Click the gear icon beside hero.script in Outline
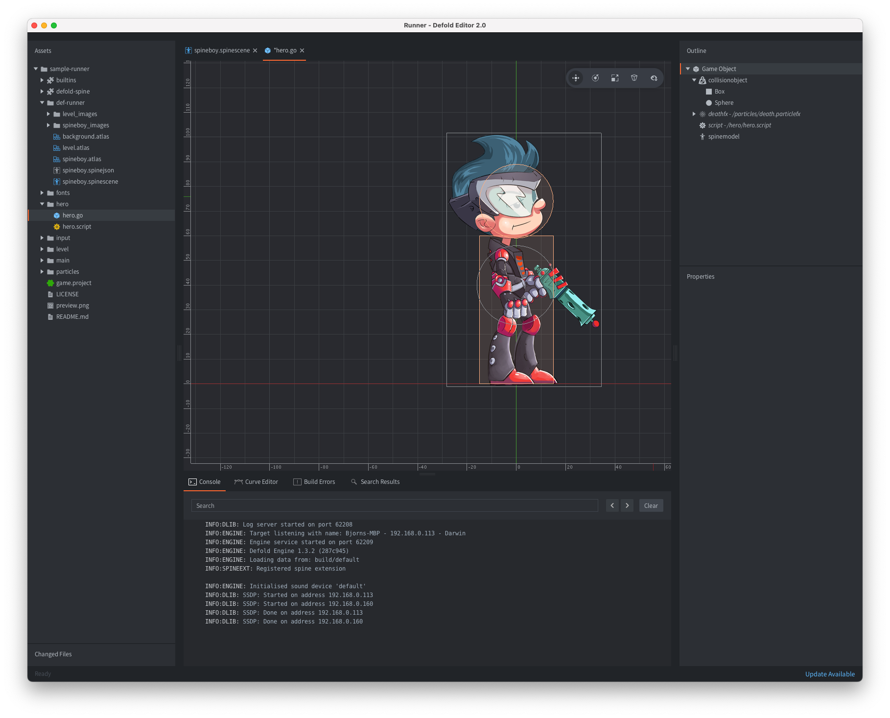This screenshot has width=890, height=718. click(x=703, y=125)
